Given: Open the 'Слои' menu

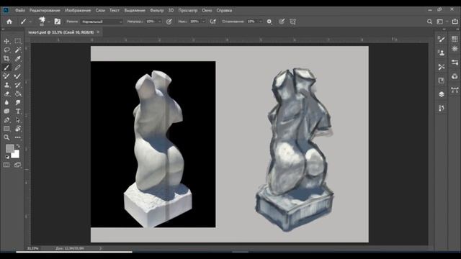Looking at the screenshot, I should (x=100, y=10).
